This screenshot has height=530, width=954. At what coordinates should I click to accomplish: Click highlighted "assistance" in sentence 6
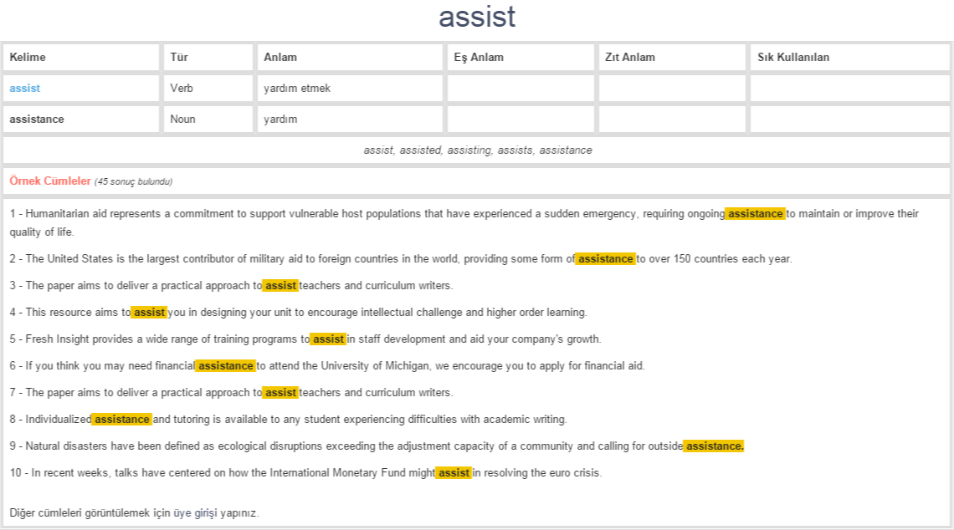(225, 366)
